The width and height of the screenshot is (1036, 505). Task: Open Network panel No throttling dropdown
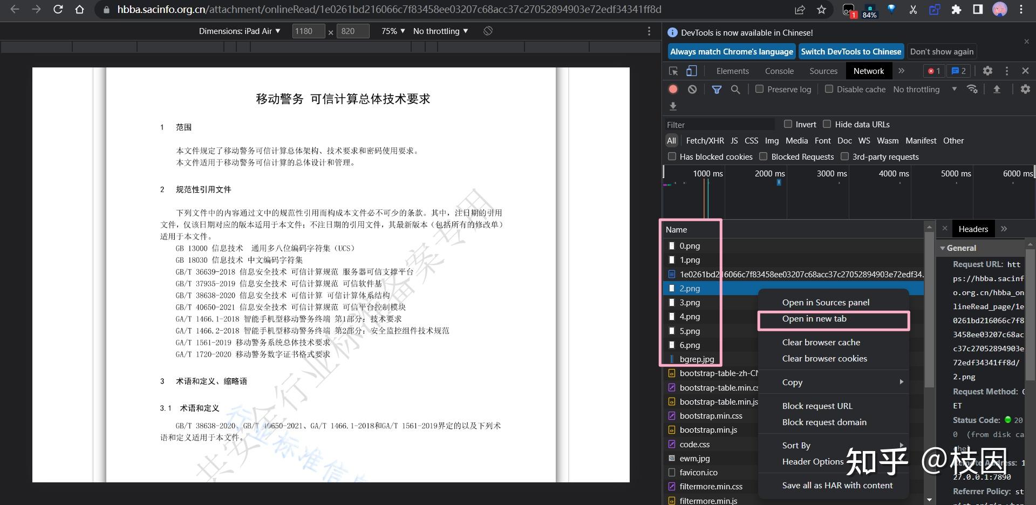click(x=925, y=89)
